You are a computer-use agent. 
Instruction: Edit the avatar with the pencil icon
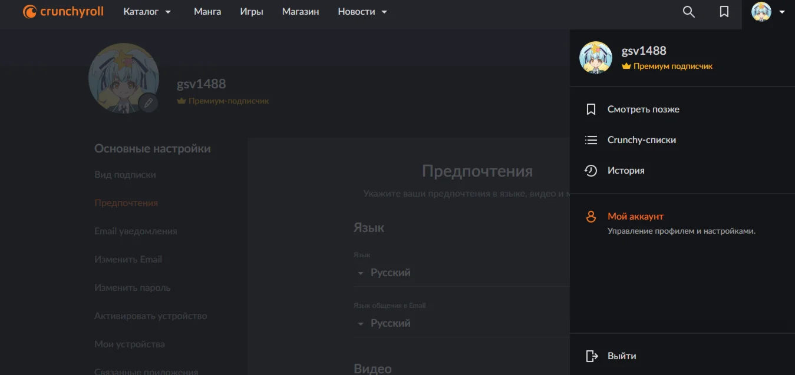(x=149, y=103)
